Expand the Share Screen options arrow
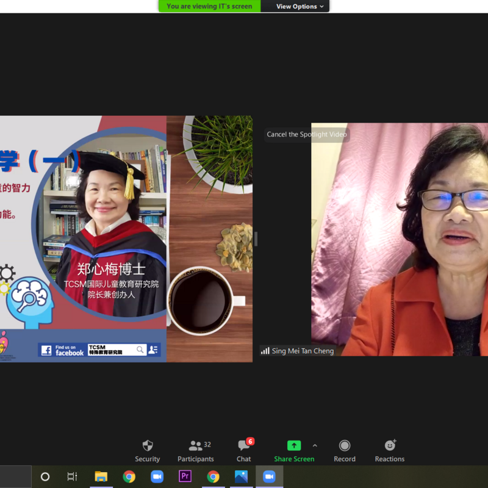This screenshot has width=488, height=488. click(x=315, y=445)
